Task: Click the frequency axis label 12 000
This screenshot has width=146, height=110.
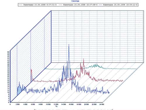Action: click(56, 104)
